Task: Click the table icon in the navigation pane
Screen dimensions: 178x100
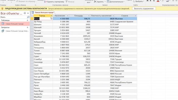Action: [3, 24]
